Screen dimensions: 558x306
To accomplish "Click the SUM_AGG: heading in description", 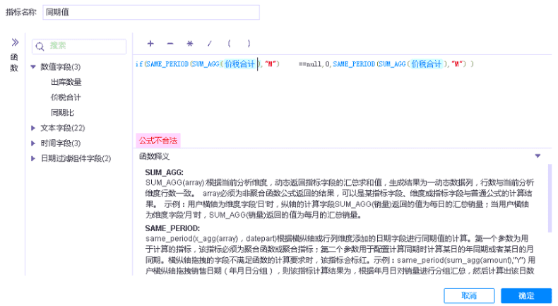I will [x=164, y=172].
